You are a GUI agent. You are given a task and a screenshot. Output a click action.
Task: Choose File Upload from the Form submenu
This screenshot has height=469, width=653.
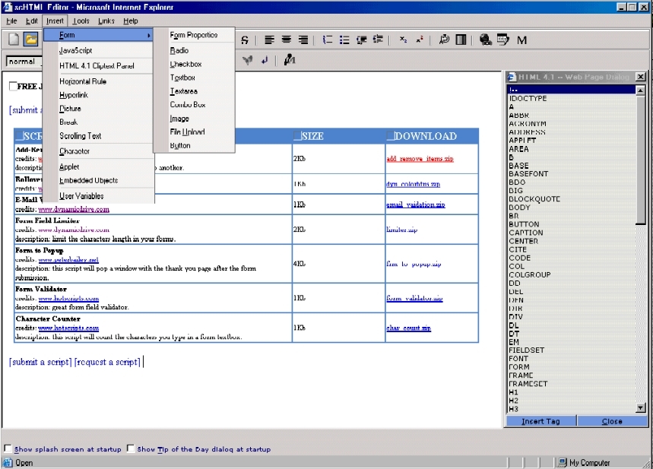tap(194, 132)
